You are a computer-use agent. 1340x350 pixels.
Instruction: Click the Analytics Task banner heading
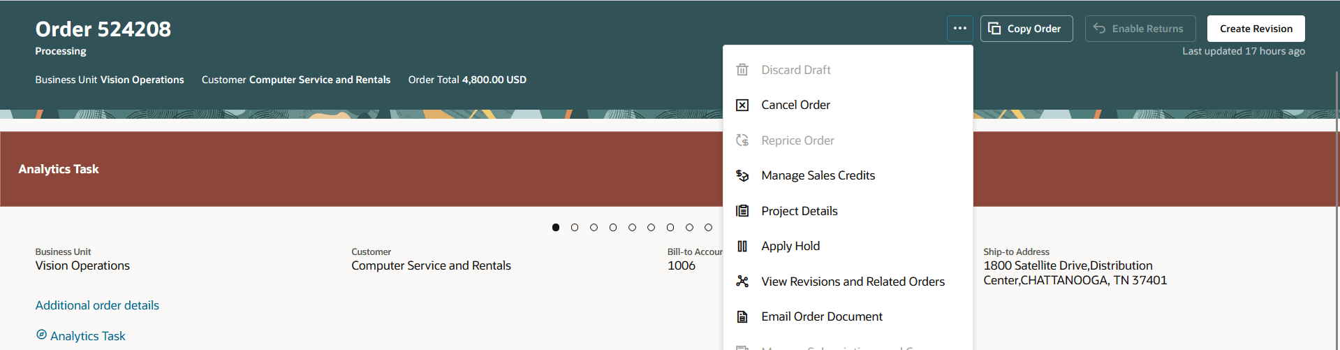coord(59,169)
